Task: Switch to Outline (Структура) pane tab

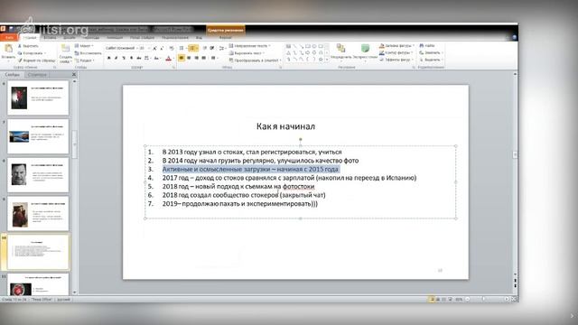Action: tap(37, 75)
